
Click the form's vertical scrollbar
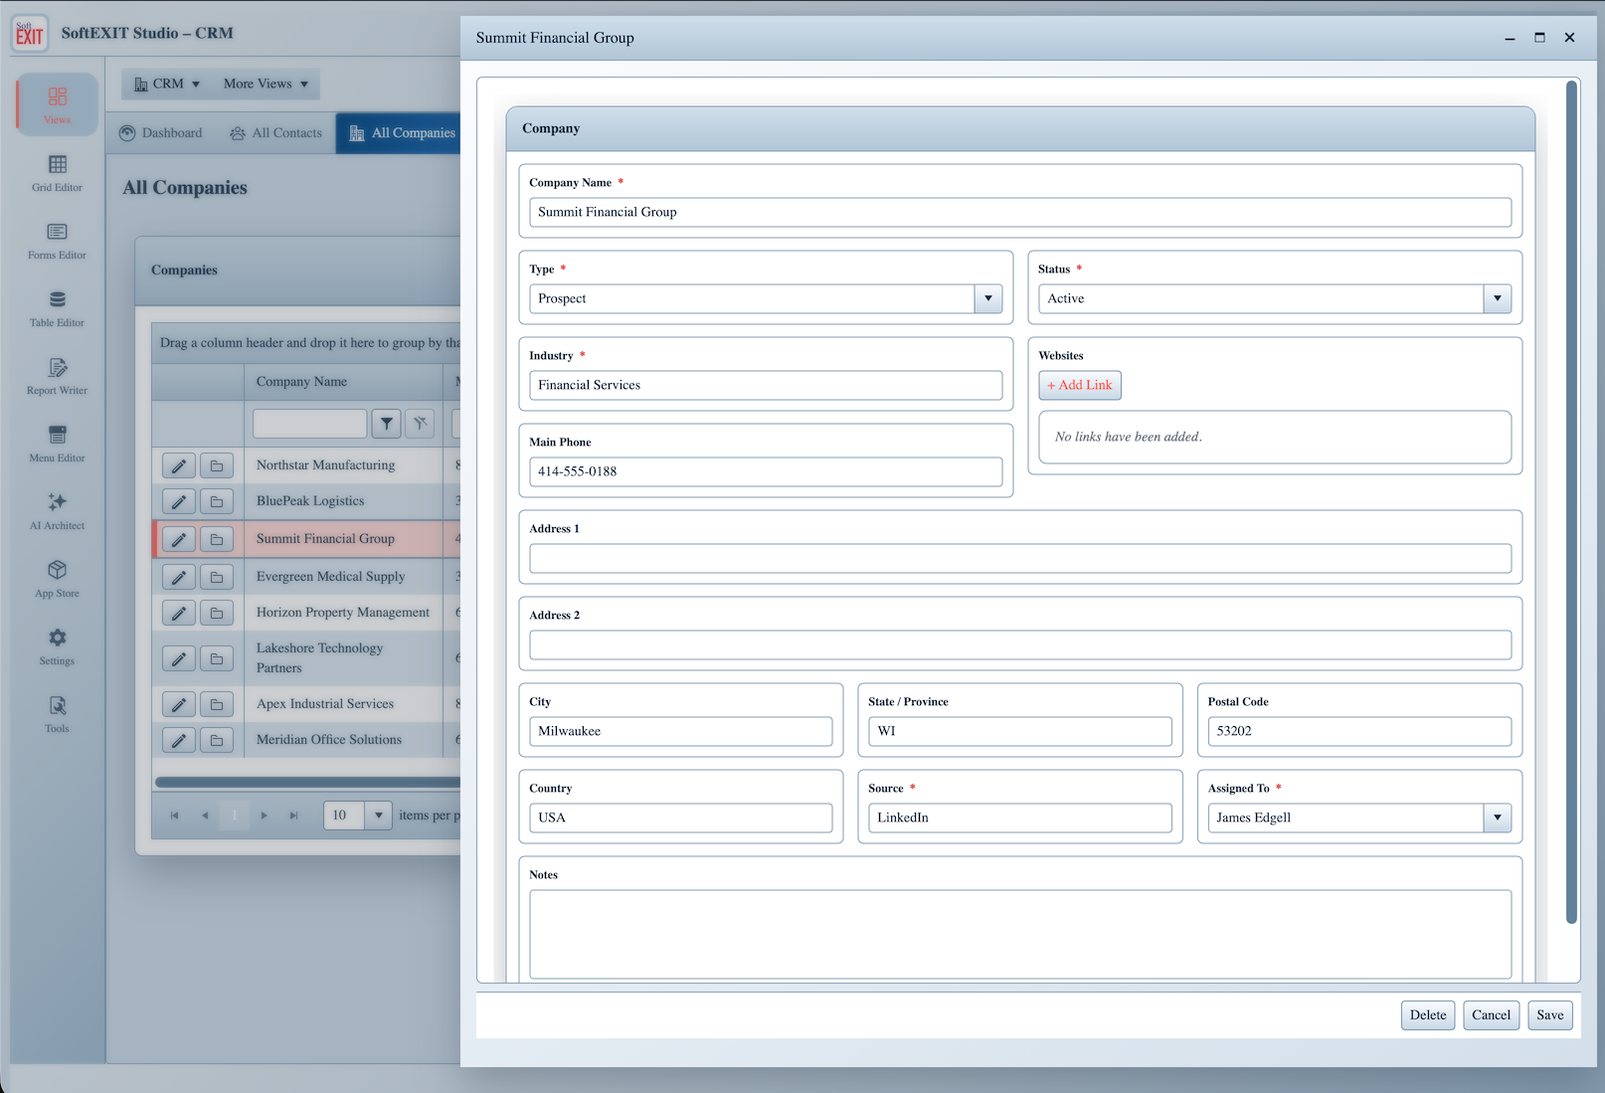pyautogui.click(x=1572, y=502)
